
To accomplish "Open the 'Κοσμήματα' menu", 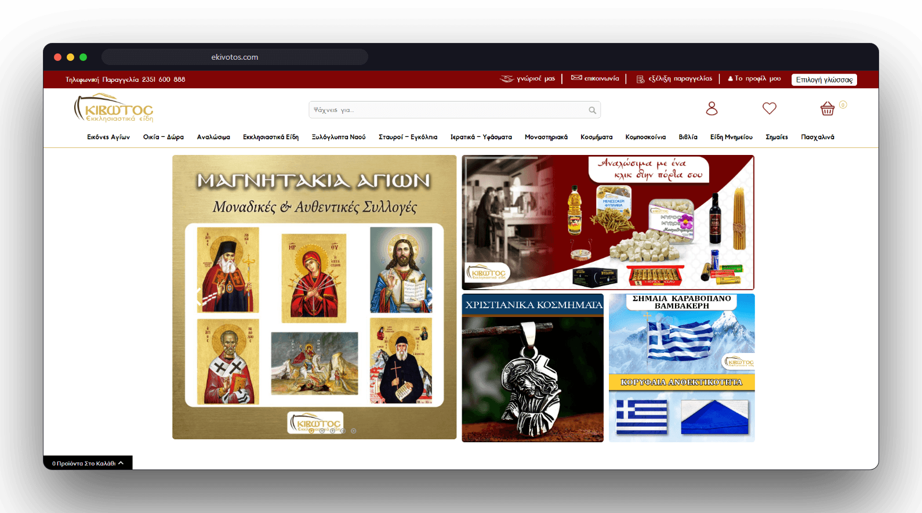I will point(597,138).
